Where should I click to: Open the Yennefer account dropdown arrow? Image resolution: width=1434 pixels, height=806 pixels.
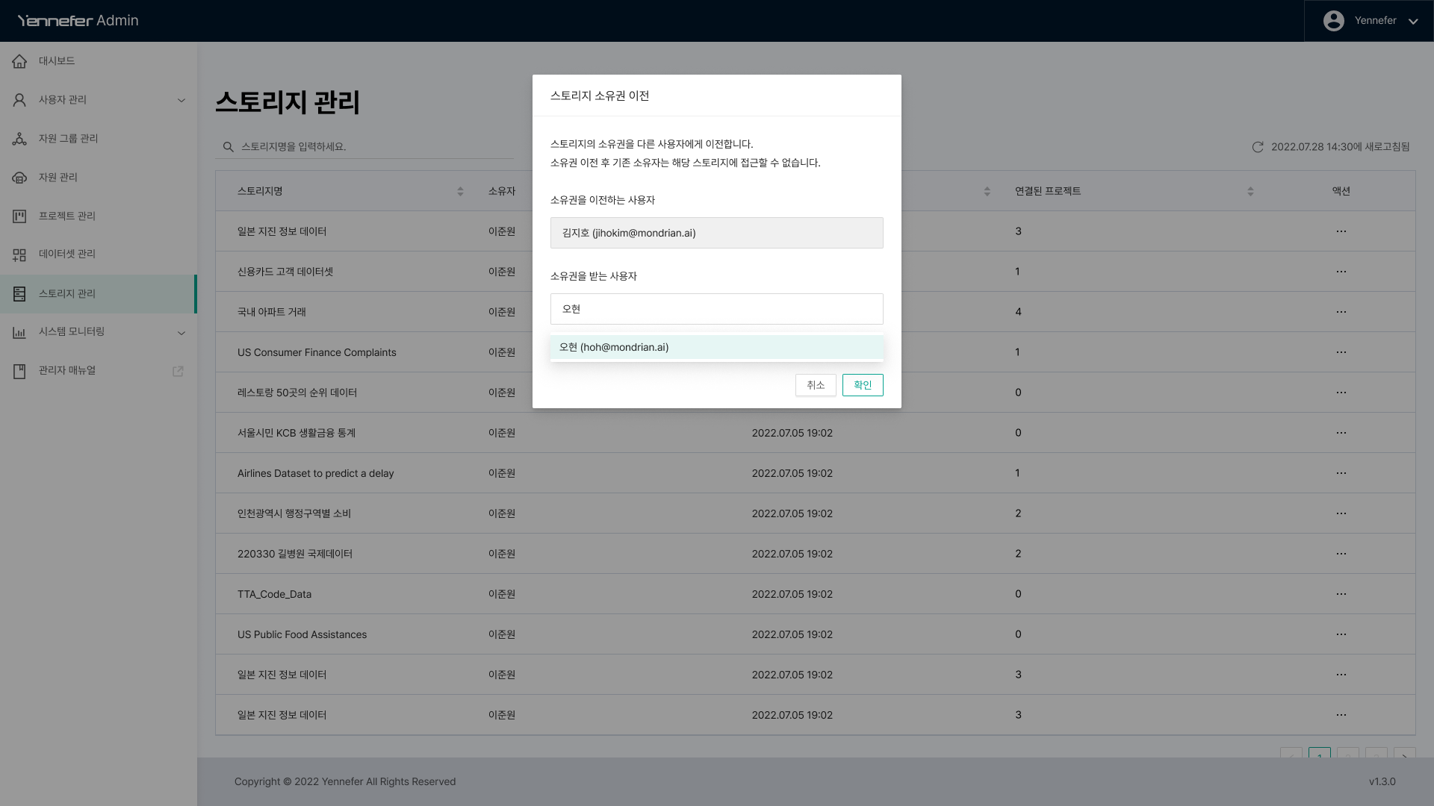[1413, 21]
